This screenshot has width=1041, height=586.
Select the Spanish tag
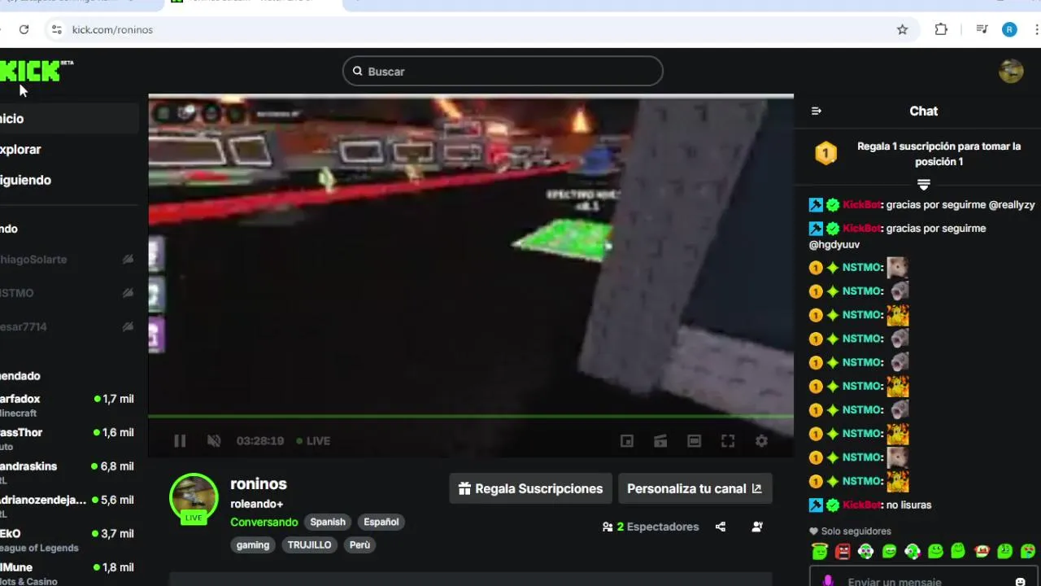328,522
